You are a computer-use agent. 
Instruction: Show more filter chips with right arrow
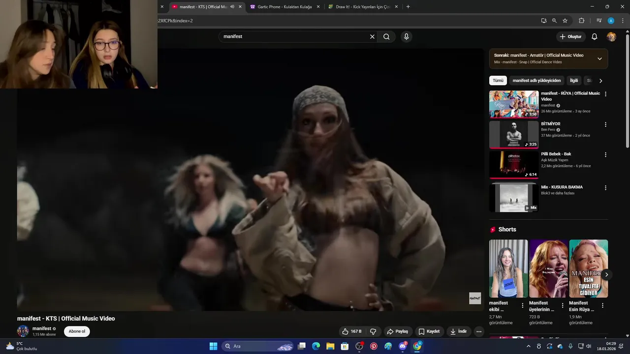(600, 81)
